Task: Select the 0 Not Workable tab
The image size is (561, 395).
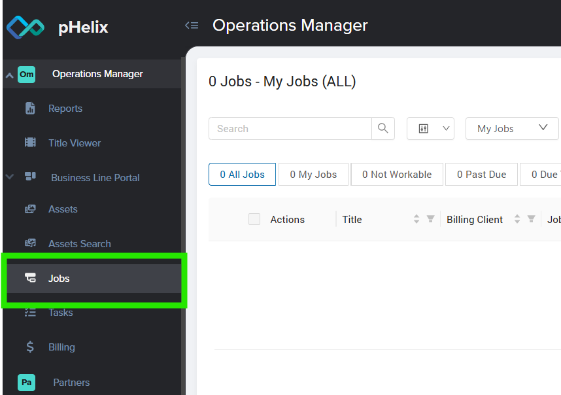Action: pyautogui.click(x=397, y=174)
